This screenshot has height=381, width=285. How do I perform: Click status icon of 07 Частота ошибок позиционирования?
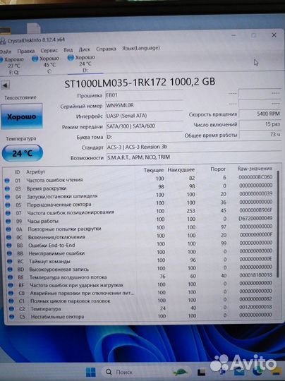(x=8, y=213)
